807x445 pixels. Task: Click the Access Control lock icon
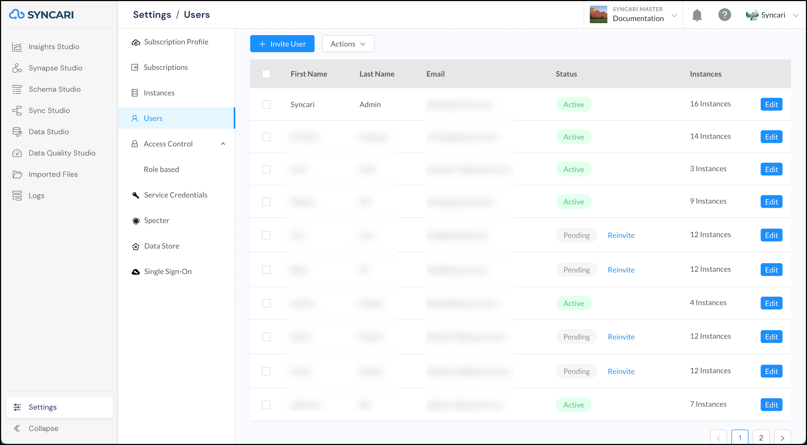[x=135, y=144]
